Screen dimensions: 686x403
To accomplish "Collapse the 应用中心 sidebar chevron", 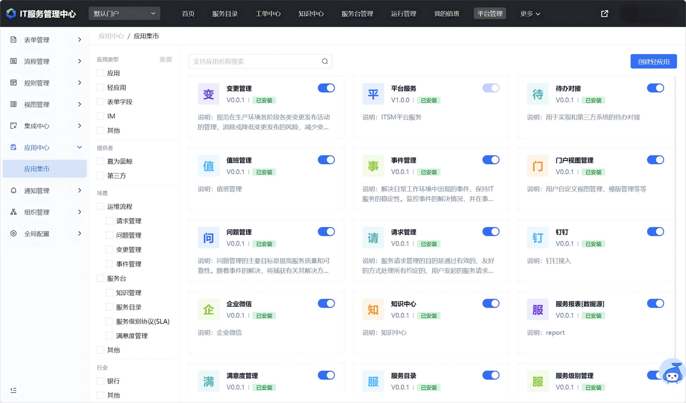I will coord(80,147).
